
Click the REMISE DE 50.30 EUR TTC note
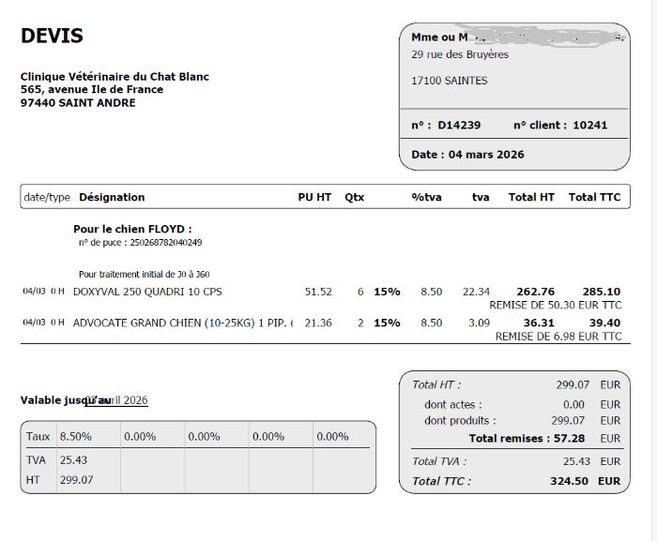coord(556,306)
